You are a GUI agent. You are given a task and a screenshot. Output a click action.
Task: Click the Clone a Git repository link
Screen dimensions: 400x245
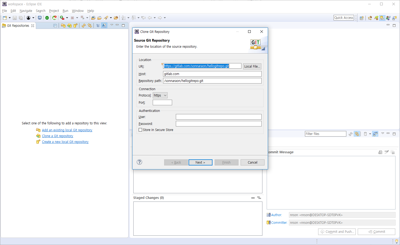(57, 136)
